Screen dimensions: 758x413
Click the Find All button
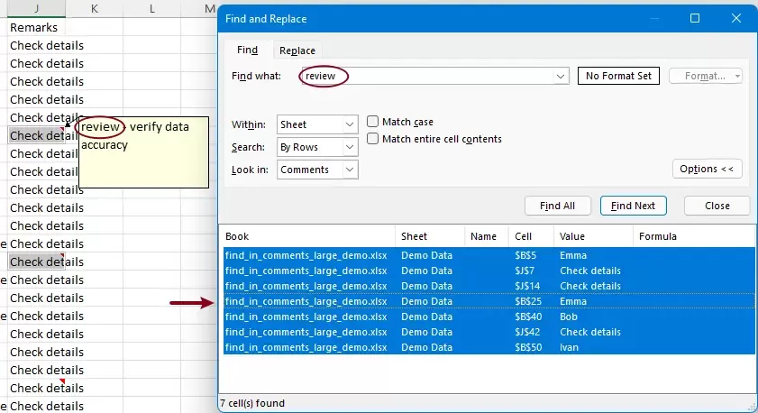(x=557, y=206)
